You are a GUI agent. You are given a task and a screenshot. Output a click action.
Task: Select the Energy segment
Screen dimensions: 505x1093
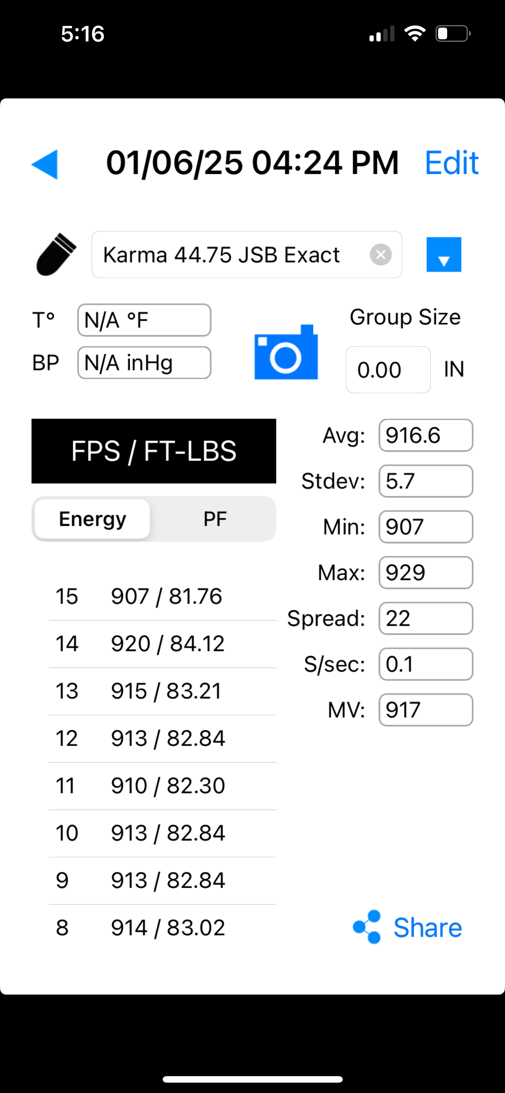pyautogui.click(x=92, y=519)
